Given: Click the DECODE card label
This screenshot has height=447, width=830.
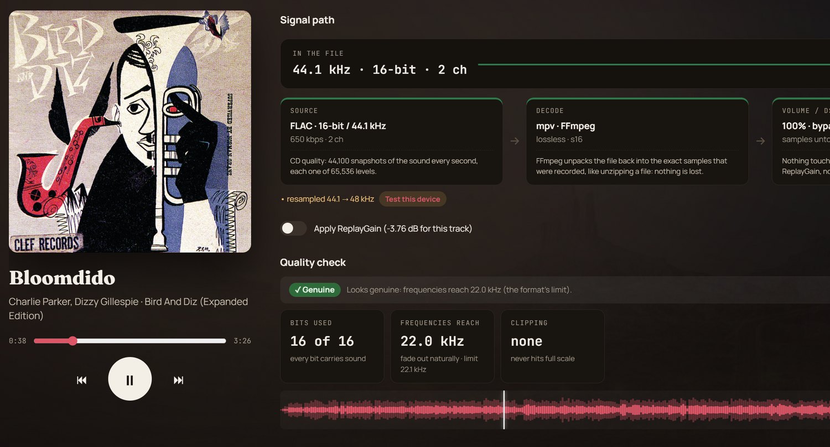Looking at the screenshot, I should tap(550, 111).
